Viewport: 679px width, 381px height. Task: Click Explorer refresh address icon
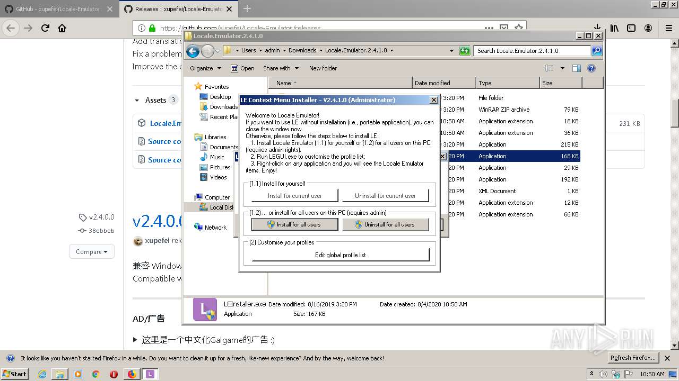465,51
